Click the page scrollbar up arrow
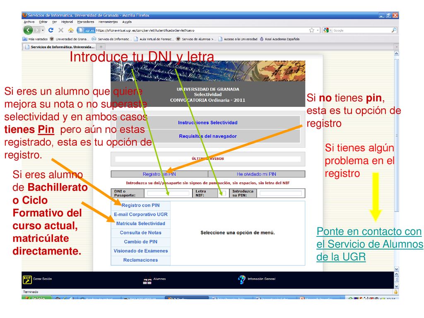This screenshot has height=318, width=424. 396,53
